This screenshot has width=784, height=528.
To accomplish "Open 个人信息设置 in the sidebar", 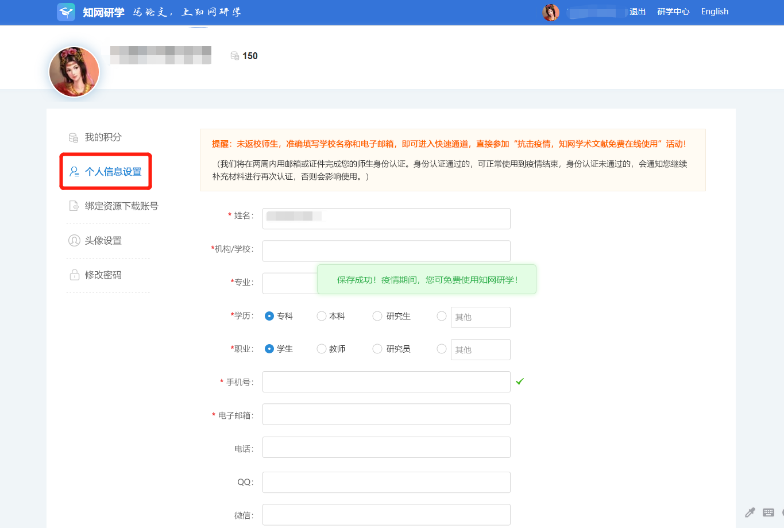I will pyautogui.click(x=113, y=172).
